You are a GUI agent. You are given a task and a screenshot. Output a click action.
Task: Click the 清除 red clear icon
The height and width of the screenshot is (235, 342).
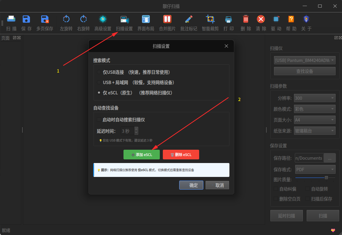[261, 19]
